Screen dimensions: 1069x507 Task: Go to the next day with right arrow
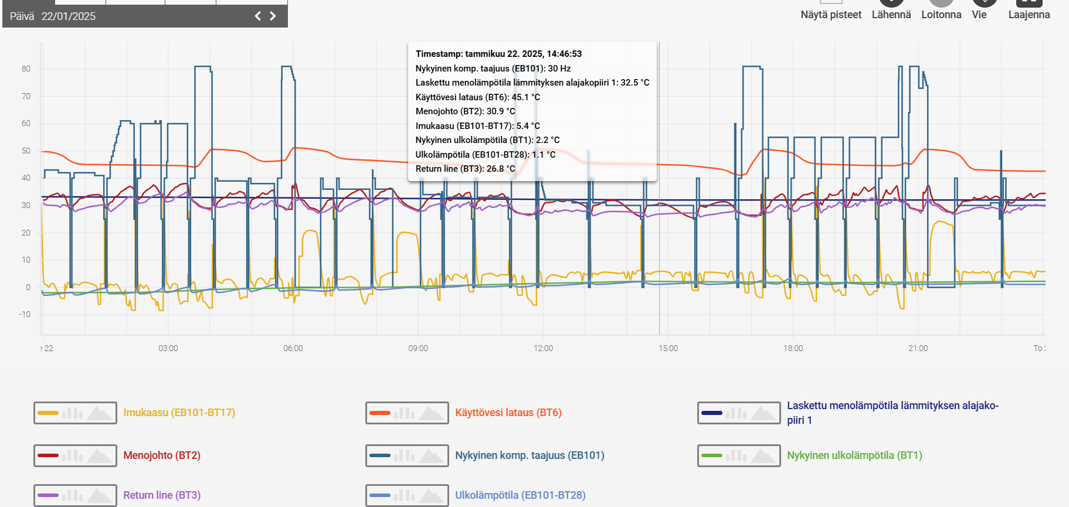point(273,16)
